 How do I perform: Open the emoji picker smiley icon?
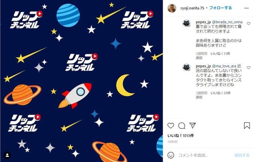[171, 155]
